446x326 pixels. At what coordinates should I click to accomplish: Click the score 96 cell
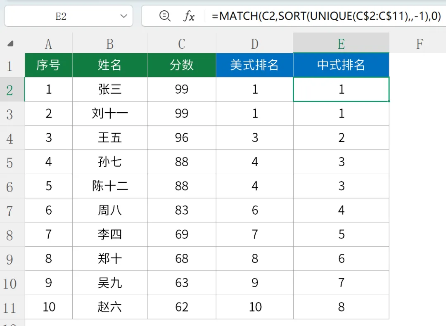pos(181,137)
